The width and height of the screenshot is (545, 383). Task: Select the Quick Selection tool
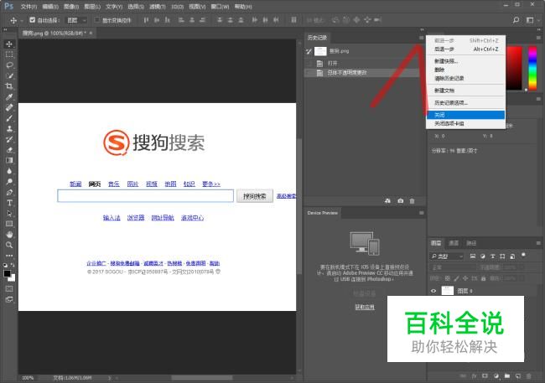(9, 75)
